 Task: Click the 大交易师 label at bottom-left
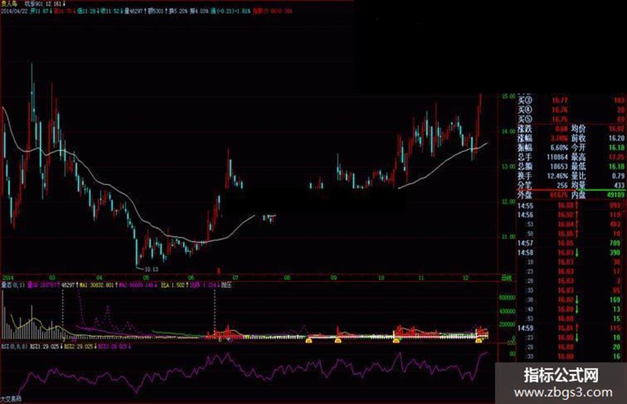tap(11, 399)
